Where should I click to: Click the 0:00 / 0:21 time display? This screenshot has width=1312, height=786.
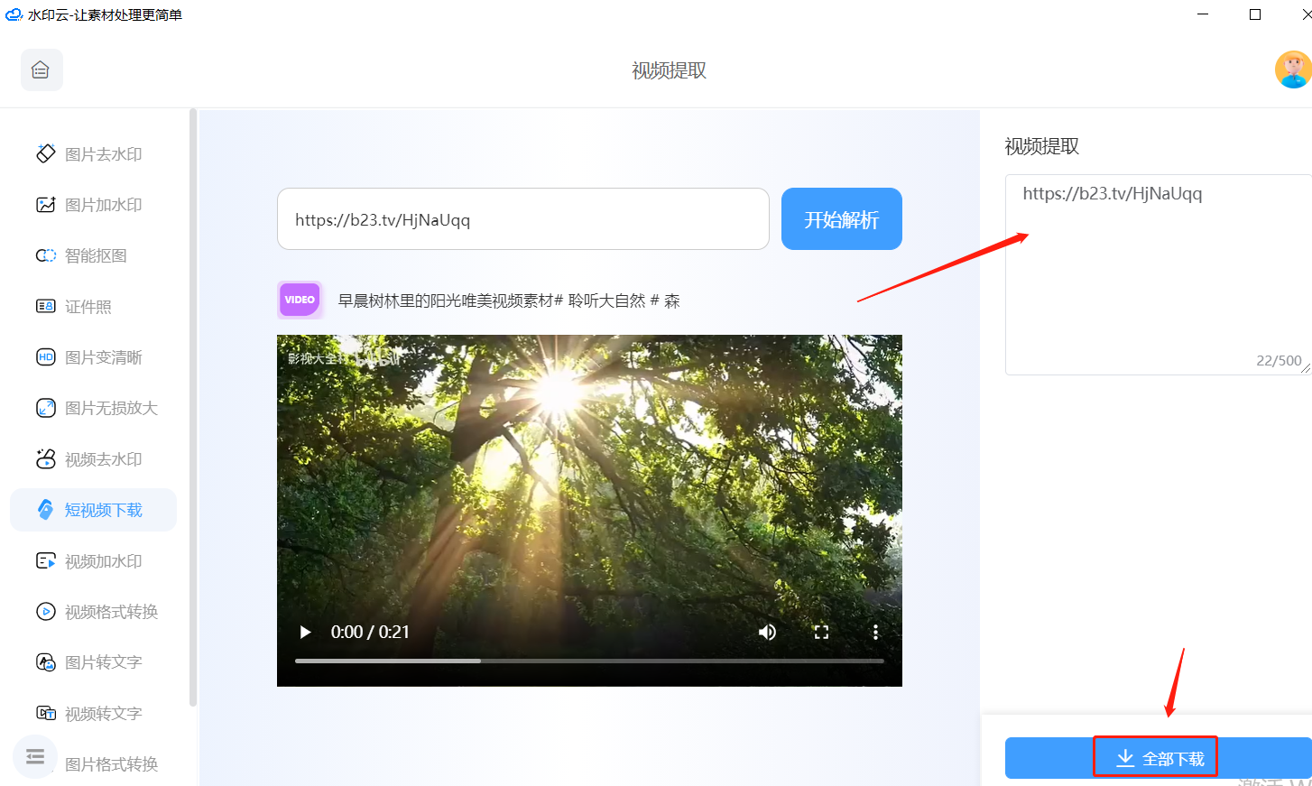pos(370,632)
